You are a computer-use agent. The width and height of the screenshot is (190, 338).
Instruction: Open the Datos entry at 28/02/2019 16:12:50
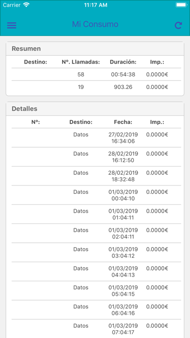[x=96, y=157]
